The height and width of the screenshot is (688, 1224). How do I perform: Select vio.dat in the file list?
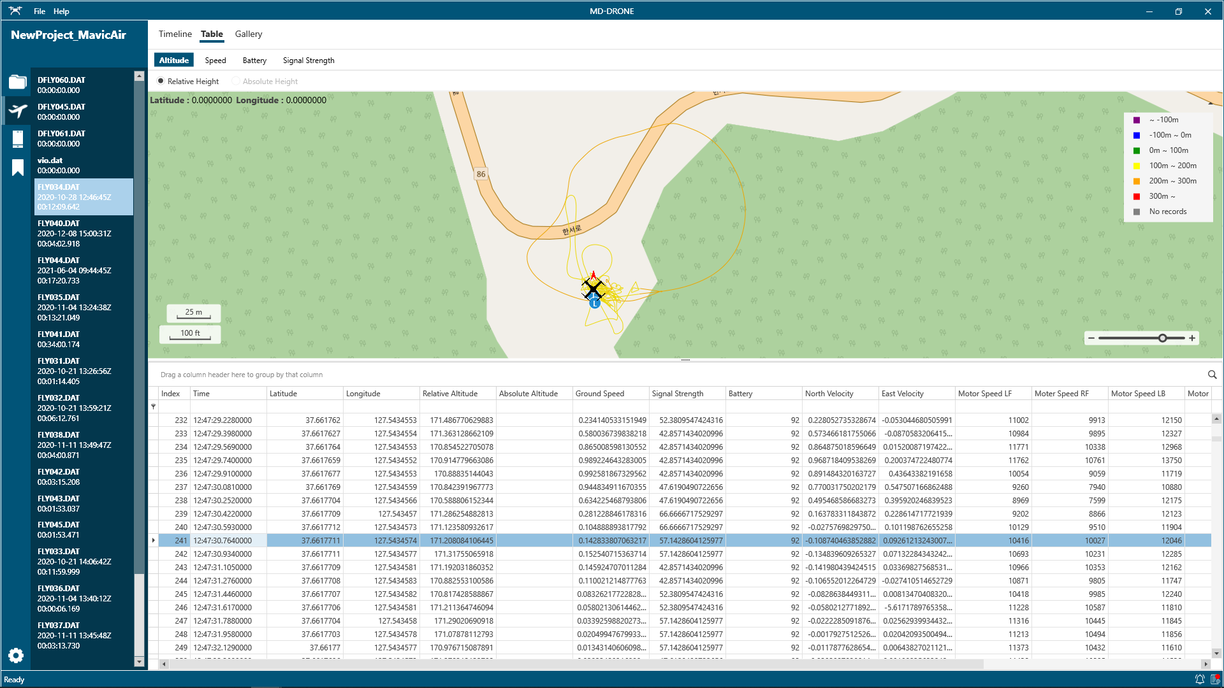84,166
